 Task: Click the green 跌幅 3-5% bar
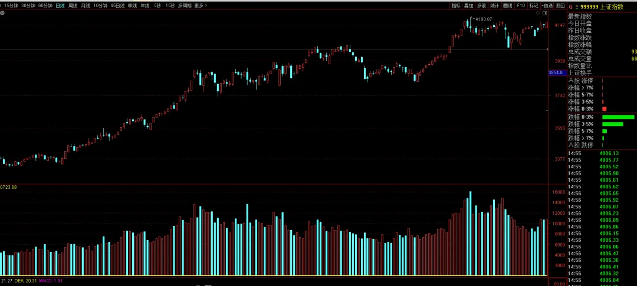[613, 124]
